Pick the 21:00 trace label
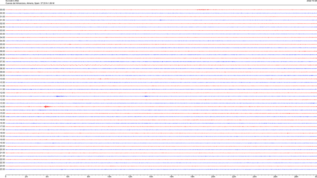 coord(2,153)
